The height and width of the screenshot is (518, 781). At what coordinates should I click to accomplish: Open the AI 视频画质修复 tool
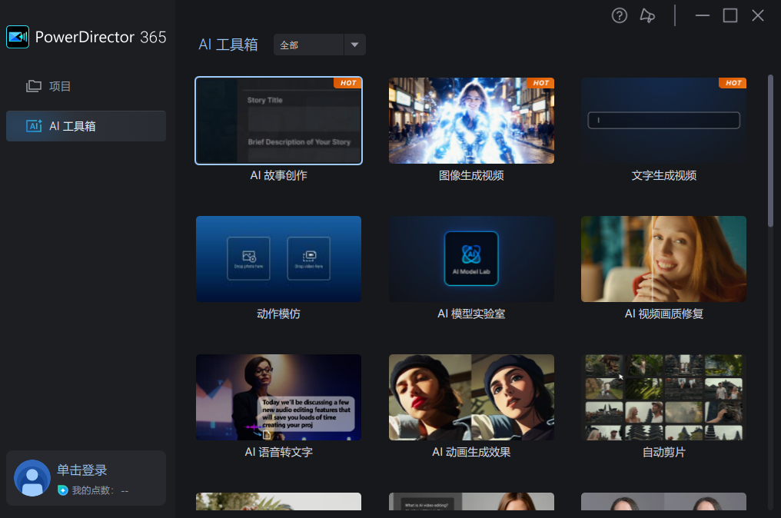pos(663,259)
